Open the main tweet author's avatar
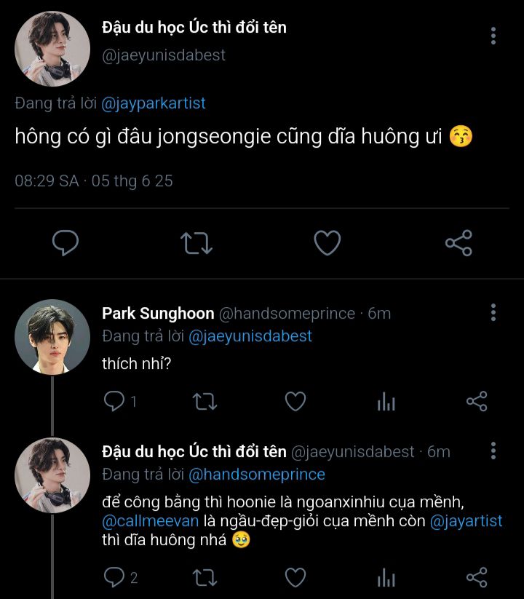The height and width of the screenshot is (599, 524). tap(52, 48)
